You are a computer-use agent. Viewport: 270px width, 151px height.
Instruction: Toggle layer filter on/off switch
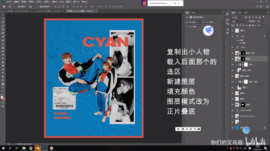point(263,17)
